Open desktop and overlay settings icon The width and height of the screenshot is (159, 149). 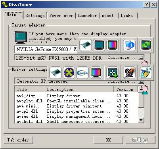pyautogui.click(x=113, y=73)
